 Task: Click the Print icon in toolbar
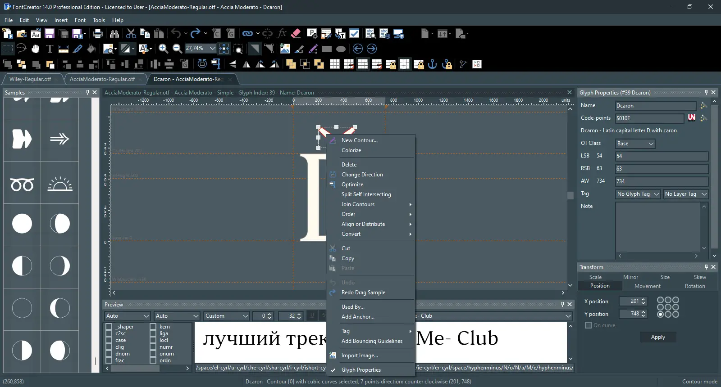(97, 33)
